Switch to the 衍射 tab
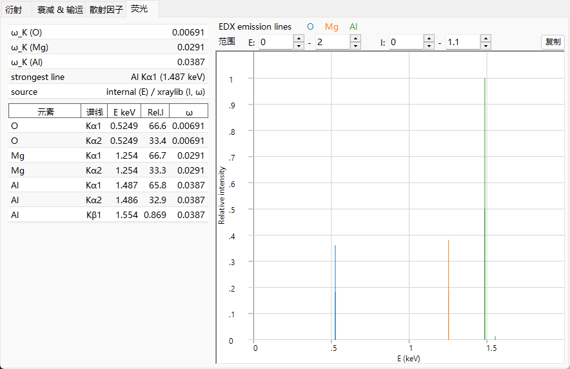The width and height of the screenshot is (570, 369). pyautogui.click(x=14, y=10)
